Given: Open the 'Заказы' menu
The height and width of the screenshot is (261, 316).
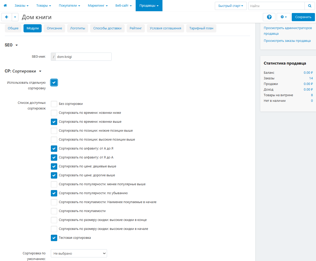Looking at the screenshot, I should 21,6.
